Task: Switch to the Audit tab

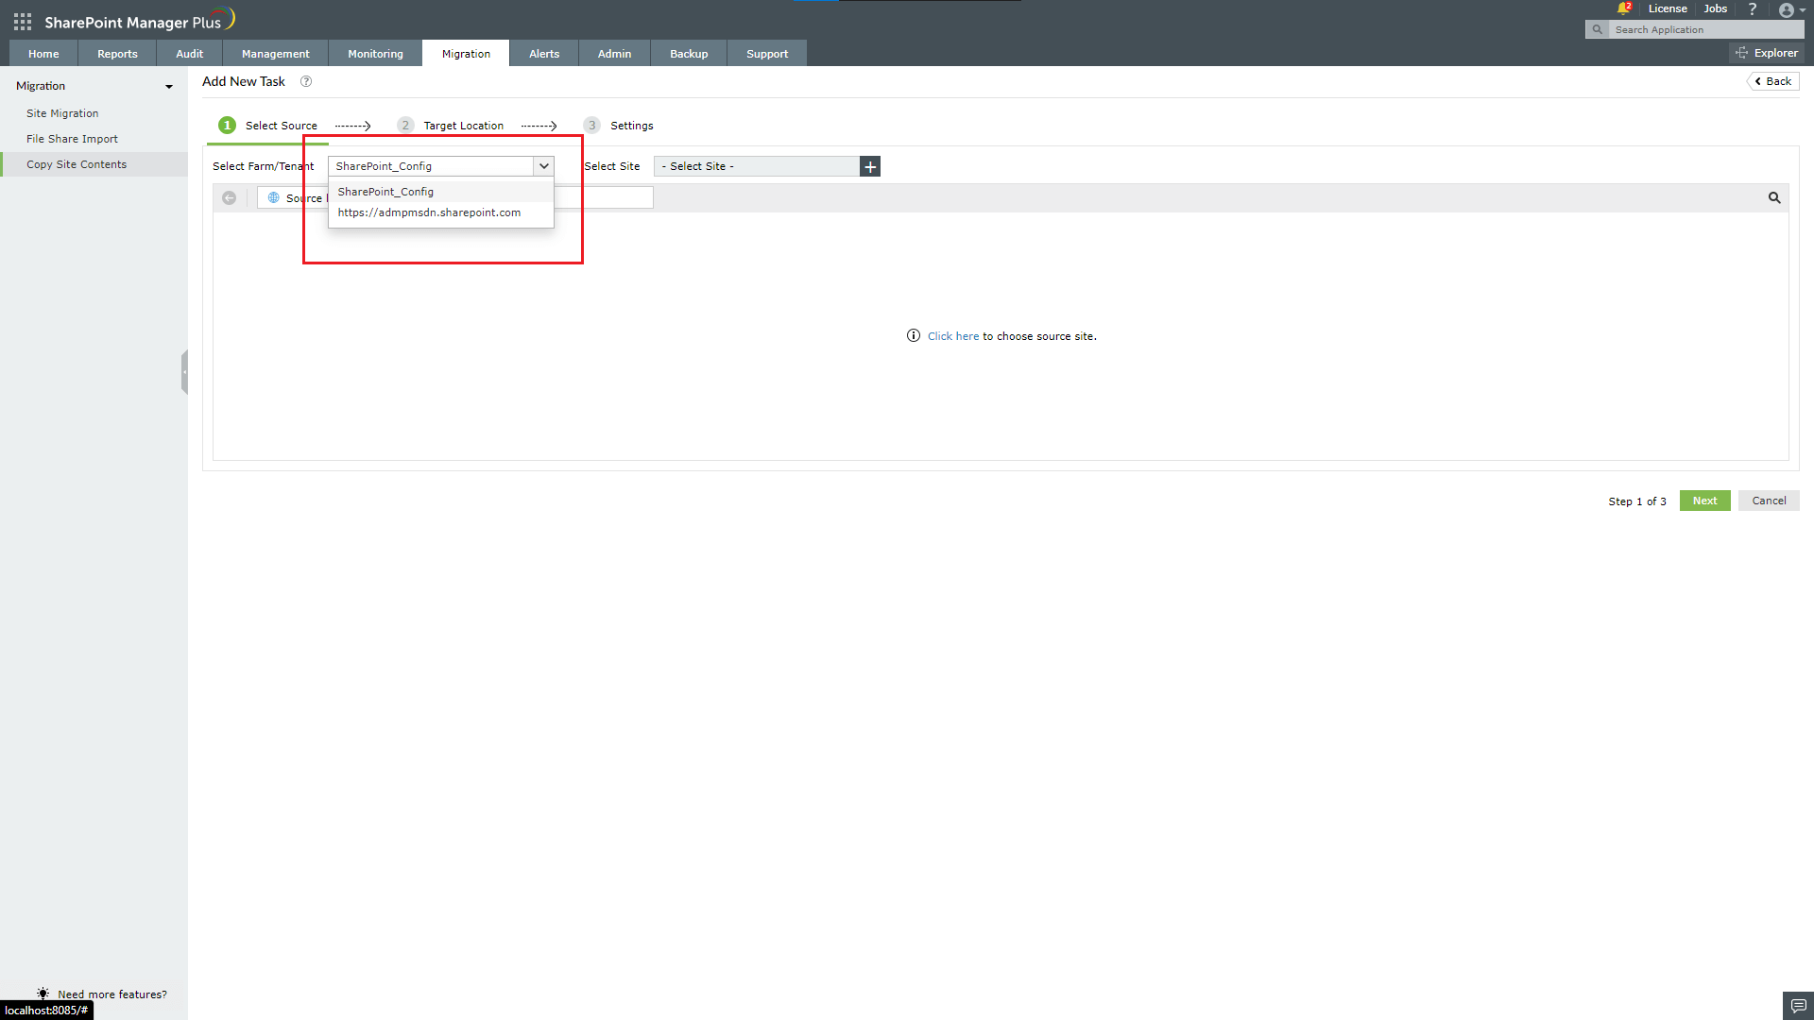Action: click(x=189, y=53)
